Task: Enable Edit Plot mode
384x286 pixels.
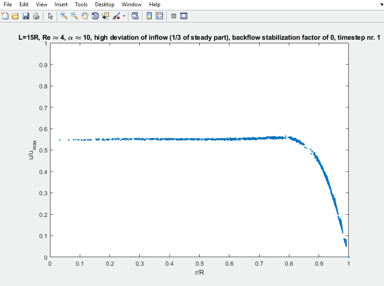Action: pyautogui.click(x=50, y=15)
